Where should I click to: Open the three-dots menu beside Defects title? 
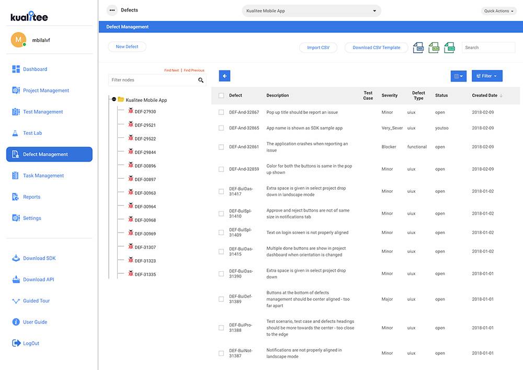pyautogui.click(x=111, y=10)
